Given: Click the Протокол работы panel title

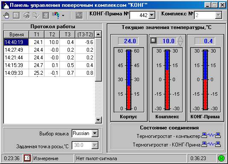Looking at the screenshot, I should (x=53, y=26).
